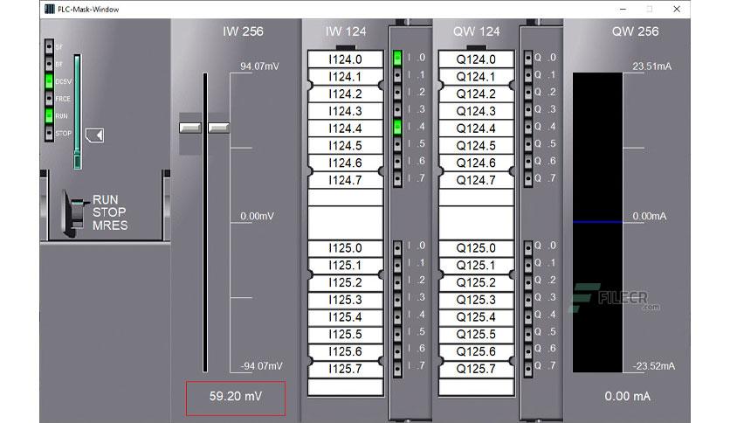Toggle the I .0 input LED of IW 124
The image size is (730, 423).
397,58
